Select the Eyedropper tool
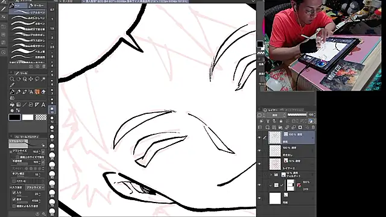The height and width of the screenshot is (217, 386). pos(12,85)
